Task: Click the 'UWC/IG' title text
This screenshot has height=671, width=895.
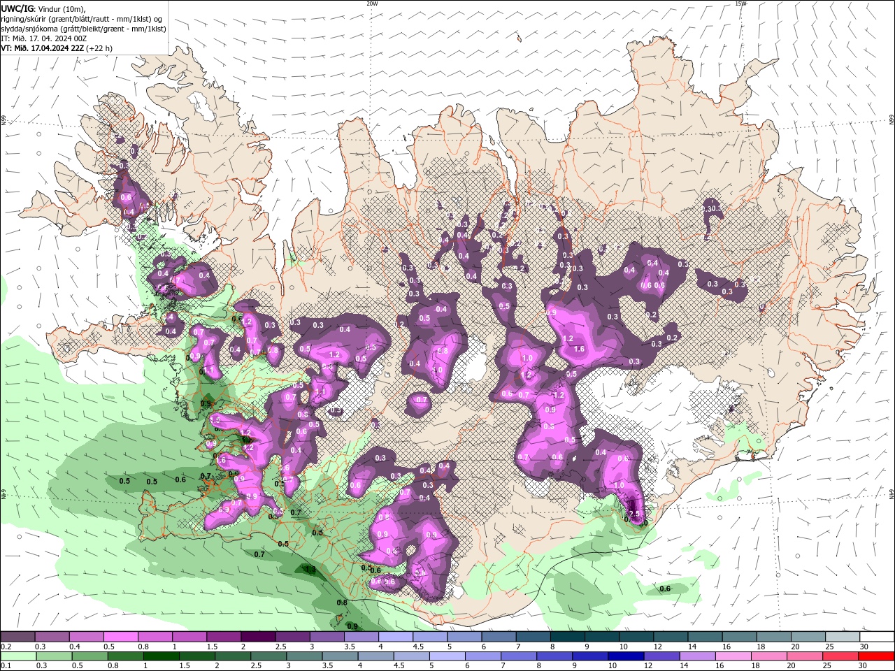Action: point(16,8)
